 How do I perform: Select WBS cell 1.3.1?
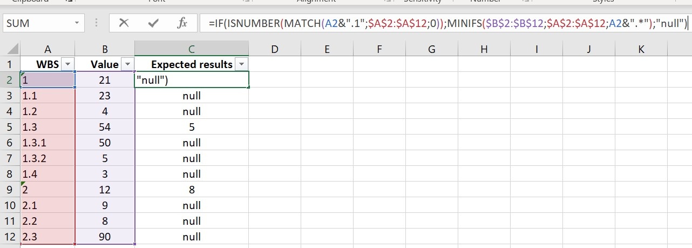tap(48, 143)
